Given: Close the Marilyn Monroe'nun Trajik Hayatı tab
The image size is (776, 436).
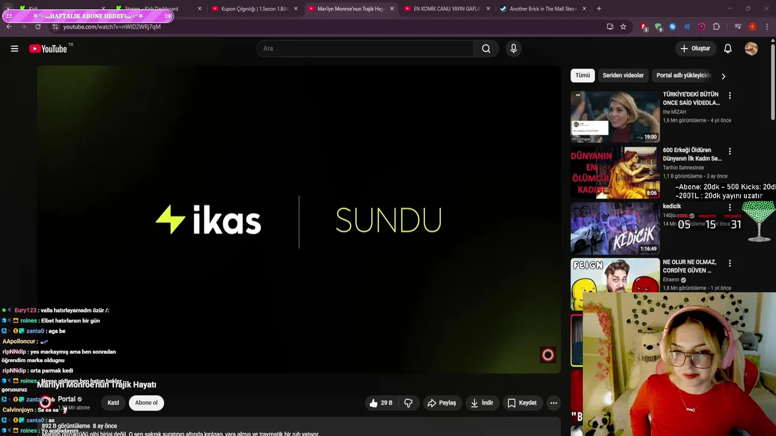Looking at the screenshot, I should (x=392, y=8).
